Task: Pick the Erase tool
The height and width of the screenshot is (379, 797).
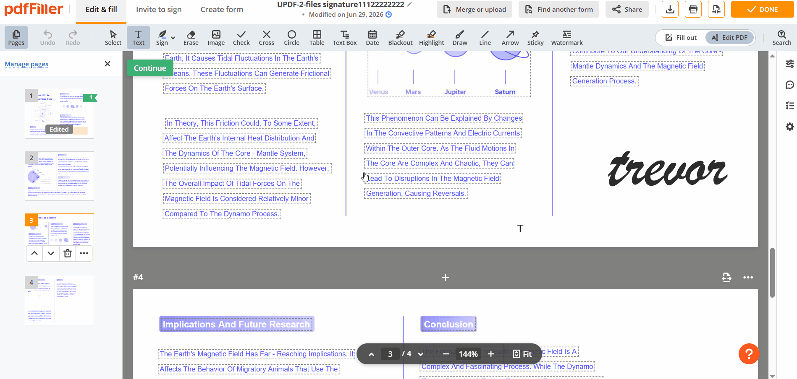Action: click(x=191, y=37)
